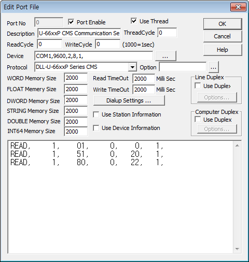Image resolution: width=249 pixels, height=262 pixels.
Task: Click the Cancel button
Action: (223, 36)
